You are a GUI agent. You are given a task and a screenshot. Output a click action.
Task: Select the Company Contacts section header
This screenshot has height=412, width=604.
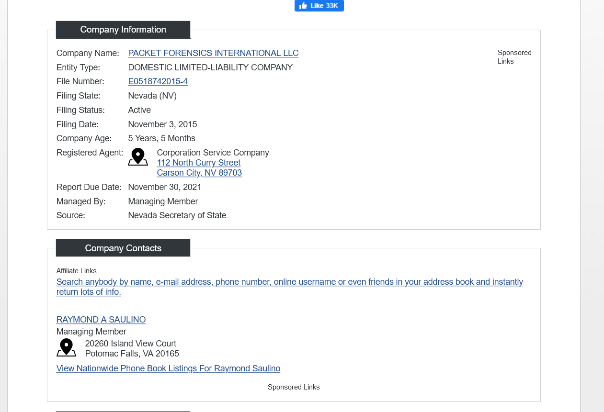pos(123,248)
